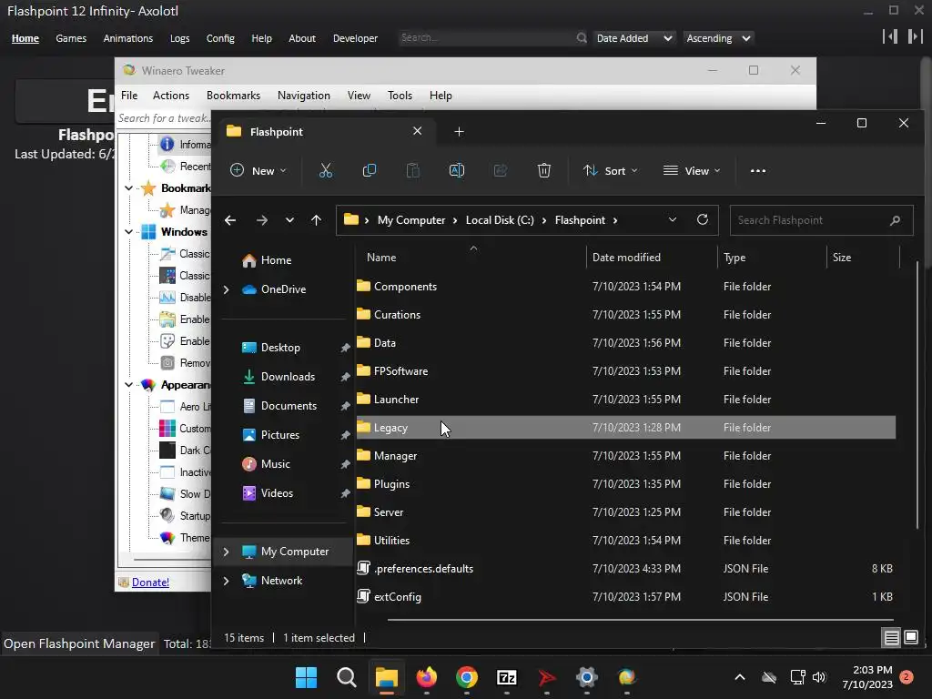Viewport: 932px width, 699px height.
Task: Click the Cut icon in Explorer toolbar
Action: point(325,170)
